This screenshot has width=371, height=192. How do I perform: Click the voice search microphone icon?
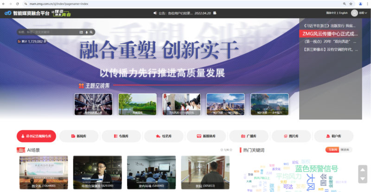[x=86, y=32]
